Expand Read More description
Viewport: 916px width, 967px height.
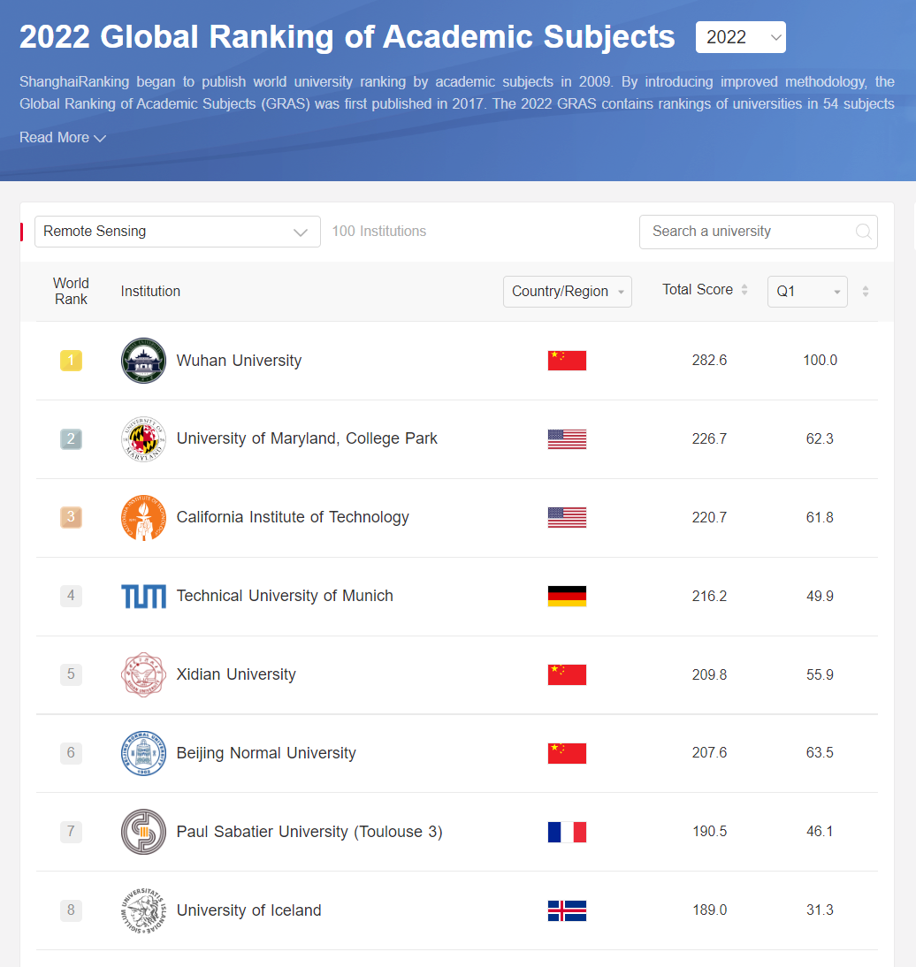62,138
